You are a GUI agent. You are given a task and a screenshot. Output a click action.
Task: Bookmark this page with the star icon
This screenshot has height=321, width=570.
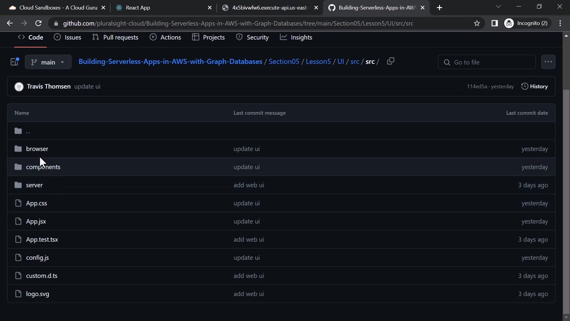click(x=477, y=23)
